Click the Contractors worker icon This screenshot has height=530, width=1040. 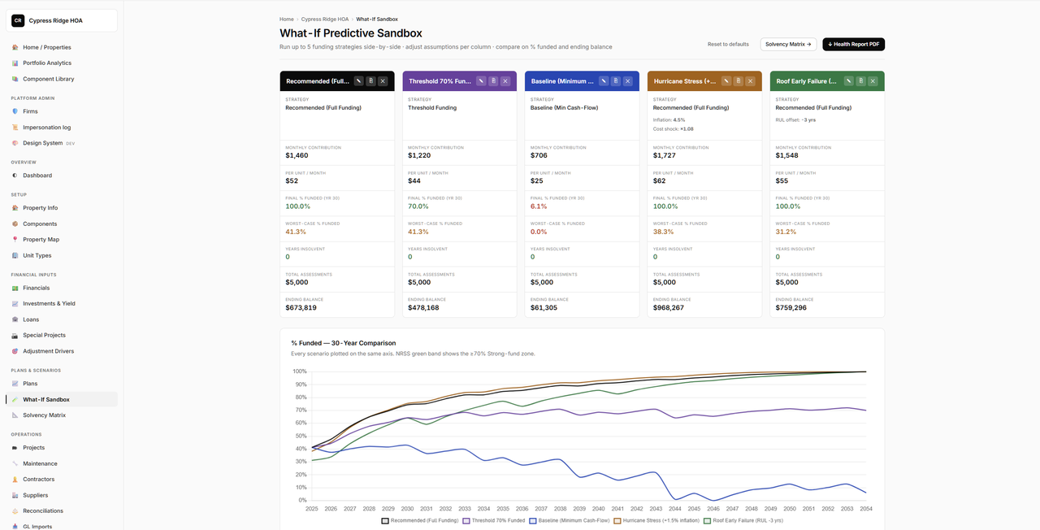coord(15,480)
